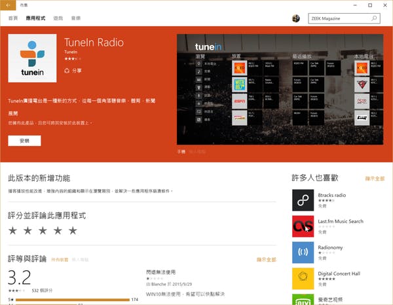Open the Last.fm Music Search title
This screenshot has height=305, width=393.
point(341,221)
